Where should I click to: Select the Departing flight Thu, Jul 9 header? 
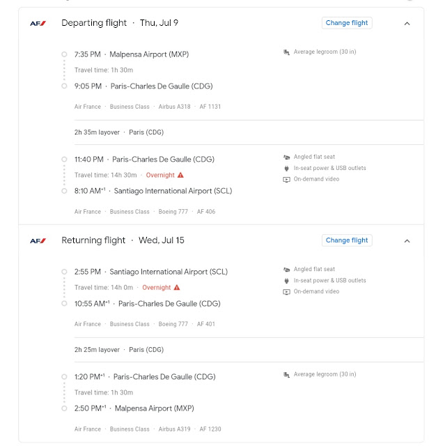point(120,23)
